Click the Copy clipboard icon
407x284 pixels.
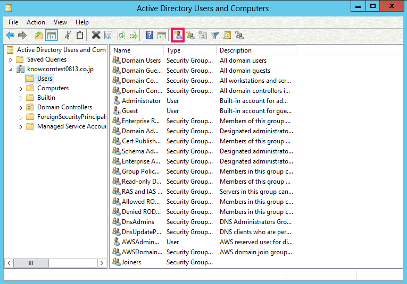[x=80, y=35]
